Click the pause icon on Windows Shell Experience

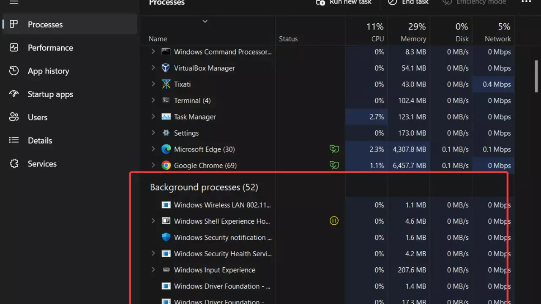(334, 221)
